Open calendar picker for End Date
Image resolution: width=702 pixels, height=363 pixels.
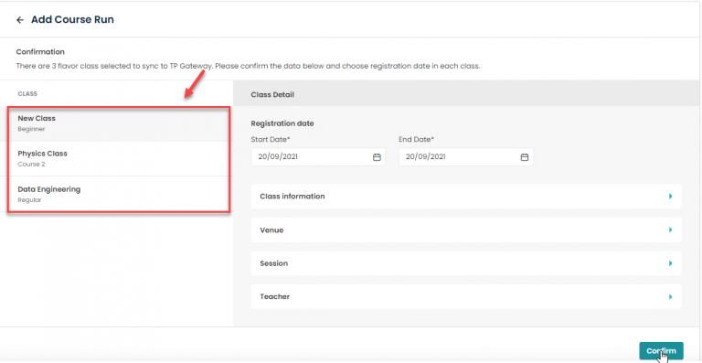click(x=525, y=157)
